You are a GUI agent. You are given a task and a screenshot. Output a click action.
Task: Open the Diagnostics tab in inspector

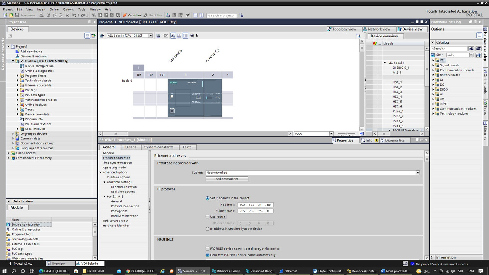(395, 141)
